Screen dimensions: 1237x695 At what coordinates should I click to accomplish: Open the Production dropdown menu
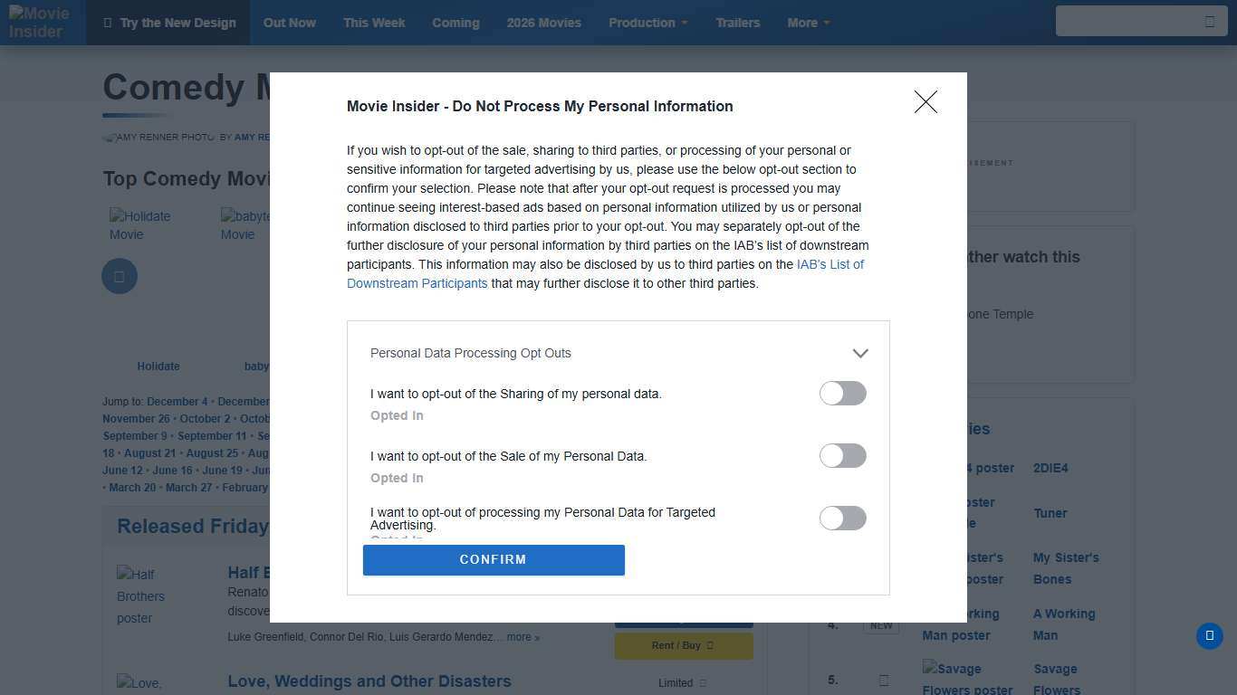coord(647,23)
